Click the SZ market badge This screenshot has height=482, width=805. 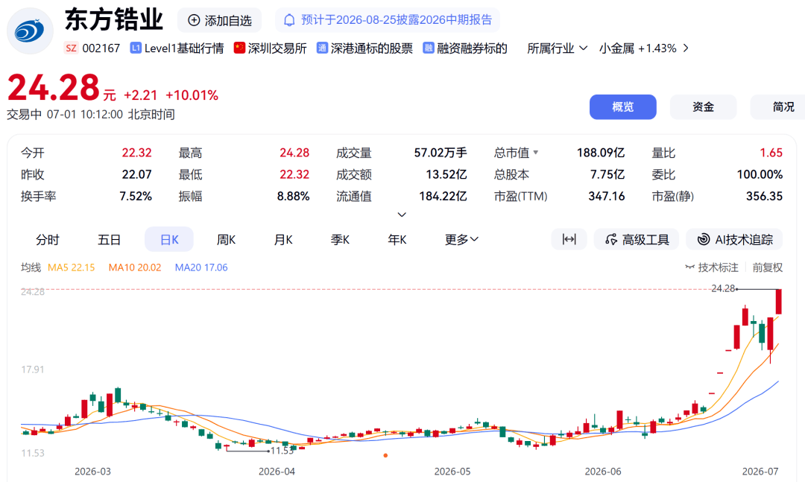point(71,48)
